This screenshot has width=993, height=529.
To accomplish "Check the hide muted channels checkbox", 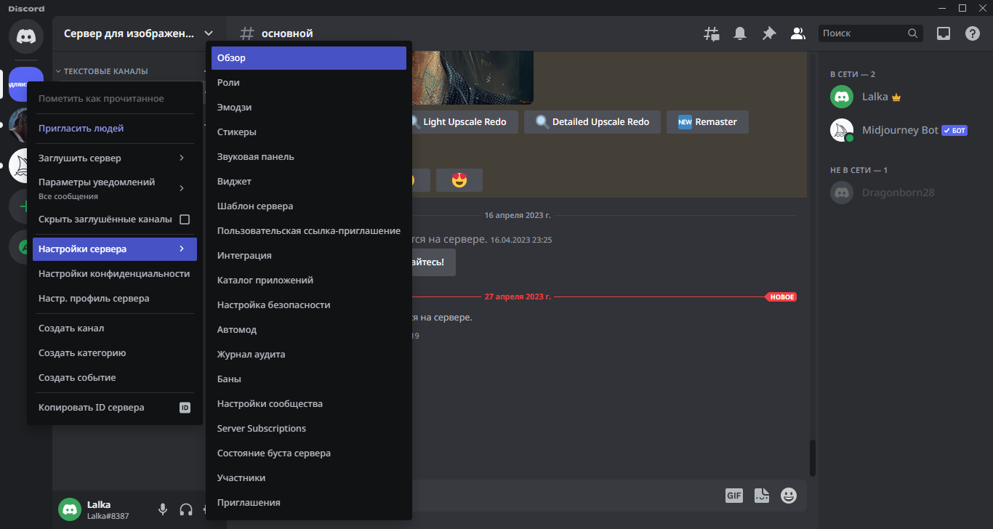I will [x=185, y=219].
